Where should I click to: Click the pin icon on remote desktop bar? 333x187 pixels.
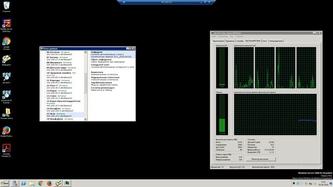(124, 2)
